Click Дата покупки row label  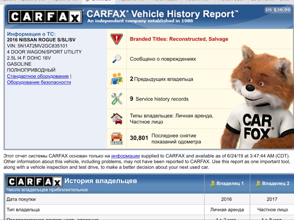click(x=21, y=199)
